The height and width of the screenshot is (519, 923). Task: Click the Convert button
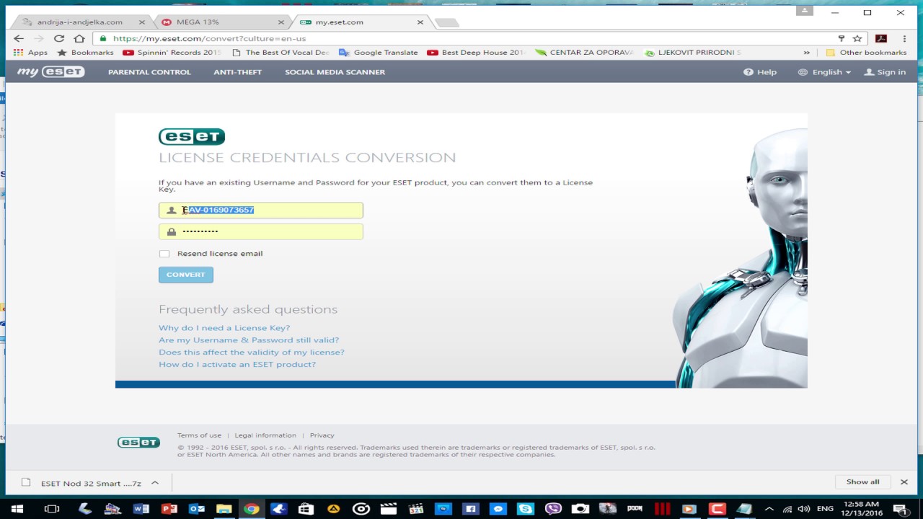point(186,275)
